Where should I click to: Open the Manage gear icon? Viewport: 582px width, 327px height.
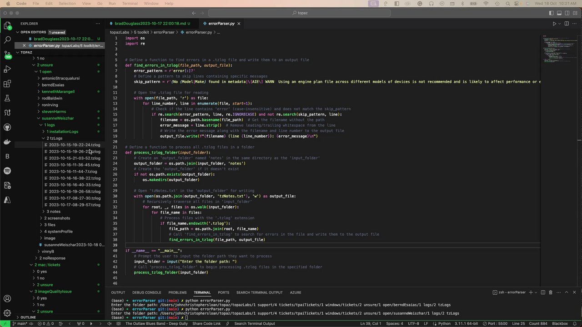(7, 313)
